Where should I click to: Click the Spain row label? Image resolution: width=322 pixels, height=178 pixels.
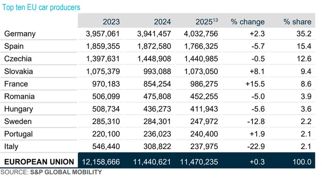(14, 46)
